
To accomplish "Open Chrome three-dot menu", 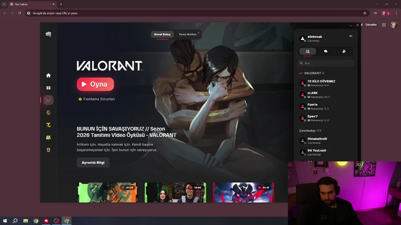I will point(397,13).
